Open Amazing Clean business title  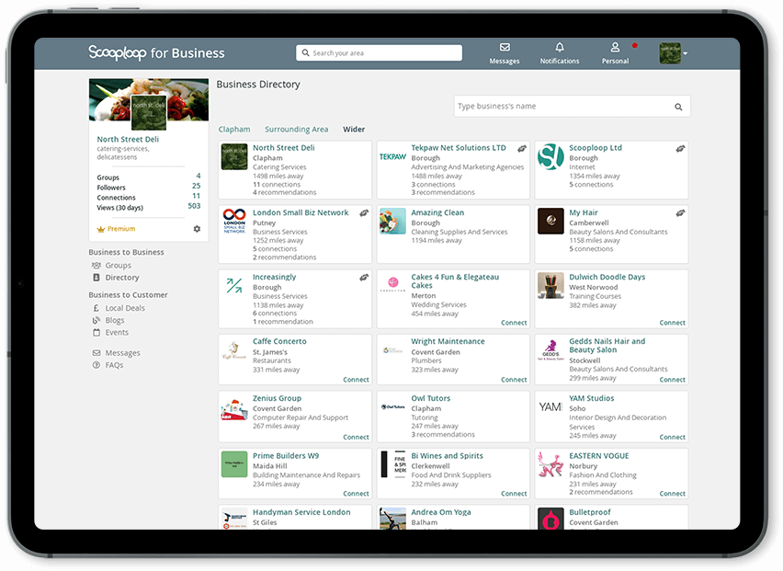(x=437, y=212)
